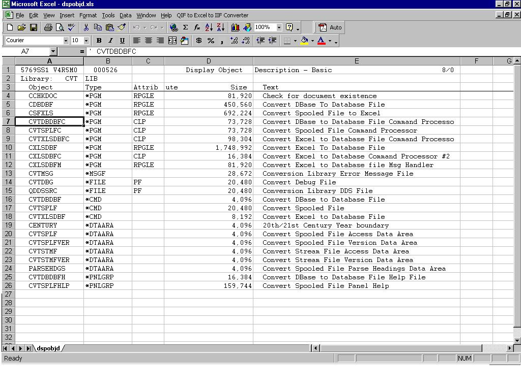
Task: Click the AutoSum sigma icon
Action: (185, 27)
